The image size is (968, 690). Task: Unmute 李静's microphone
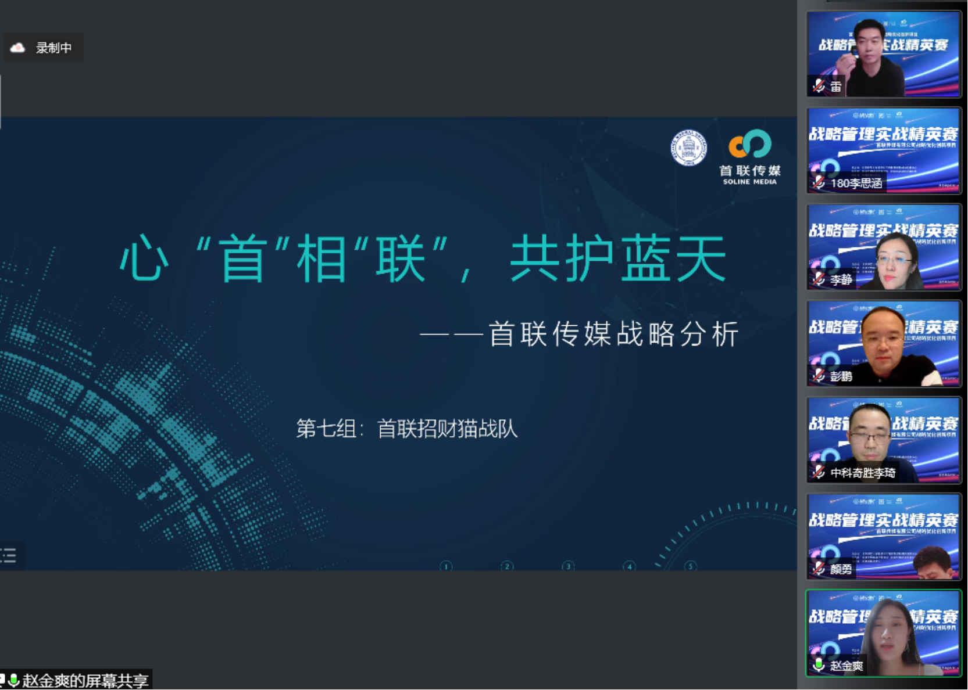(x=819, y=279)
